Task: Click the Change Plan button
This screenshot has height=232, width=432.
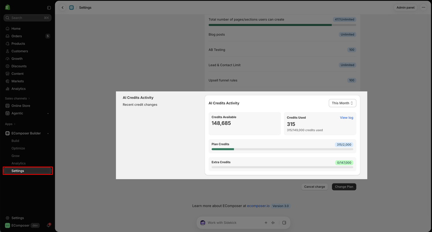Action: (344, 187)
